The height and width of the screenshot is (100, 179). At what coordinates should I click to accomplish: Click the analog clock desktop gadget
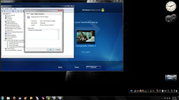pyautogui.click(x=171, y=6)
